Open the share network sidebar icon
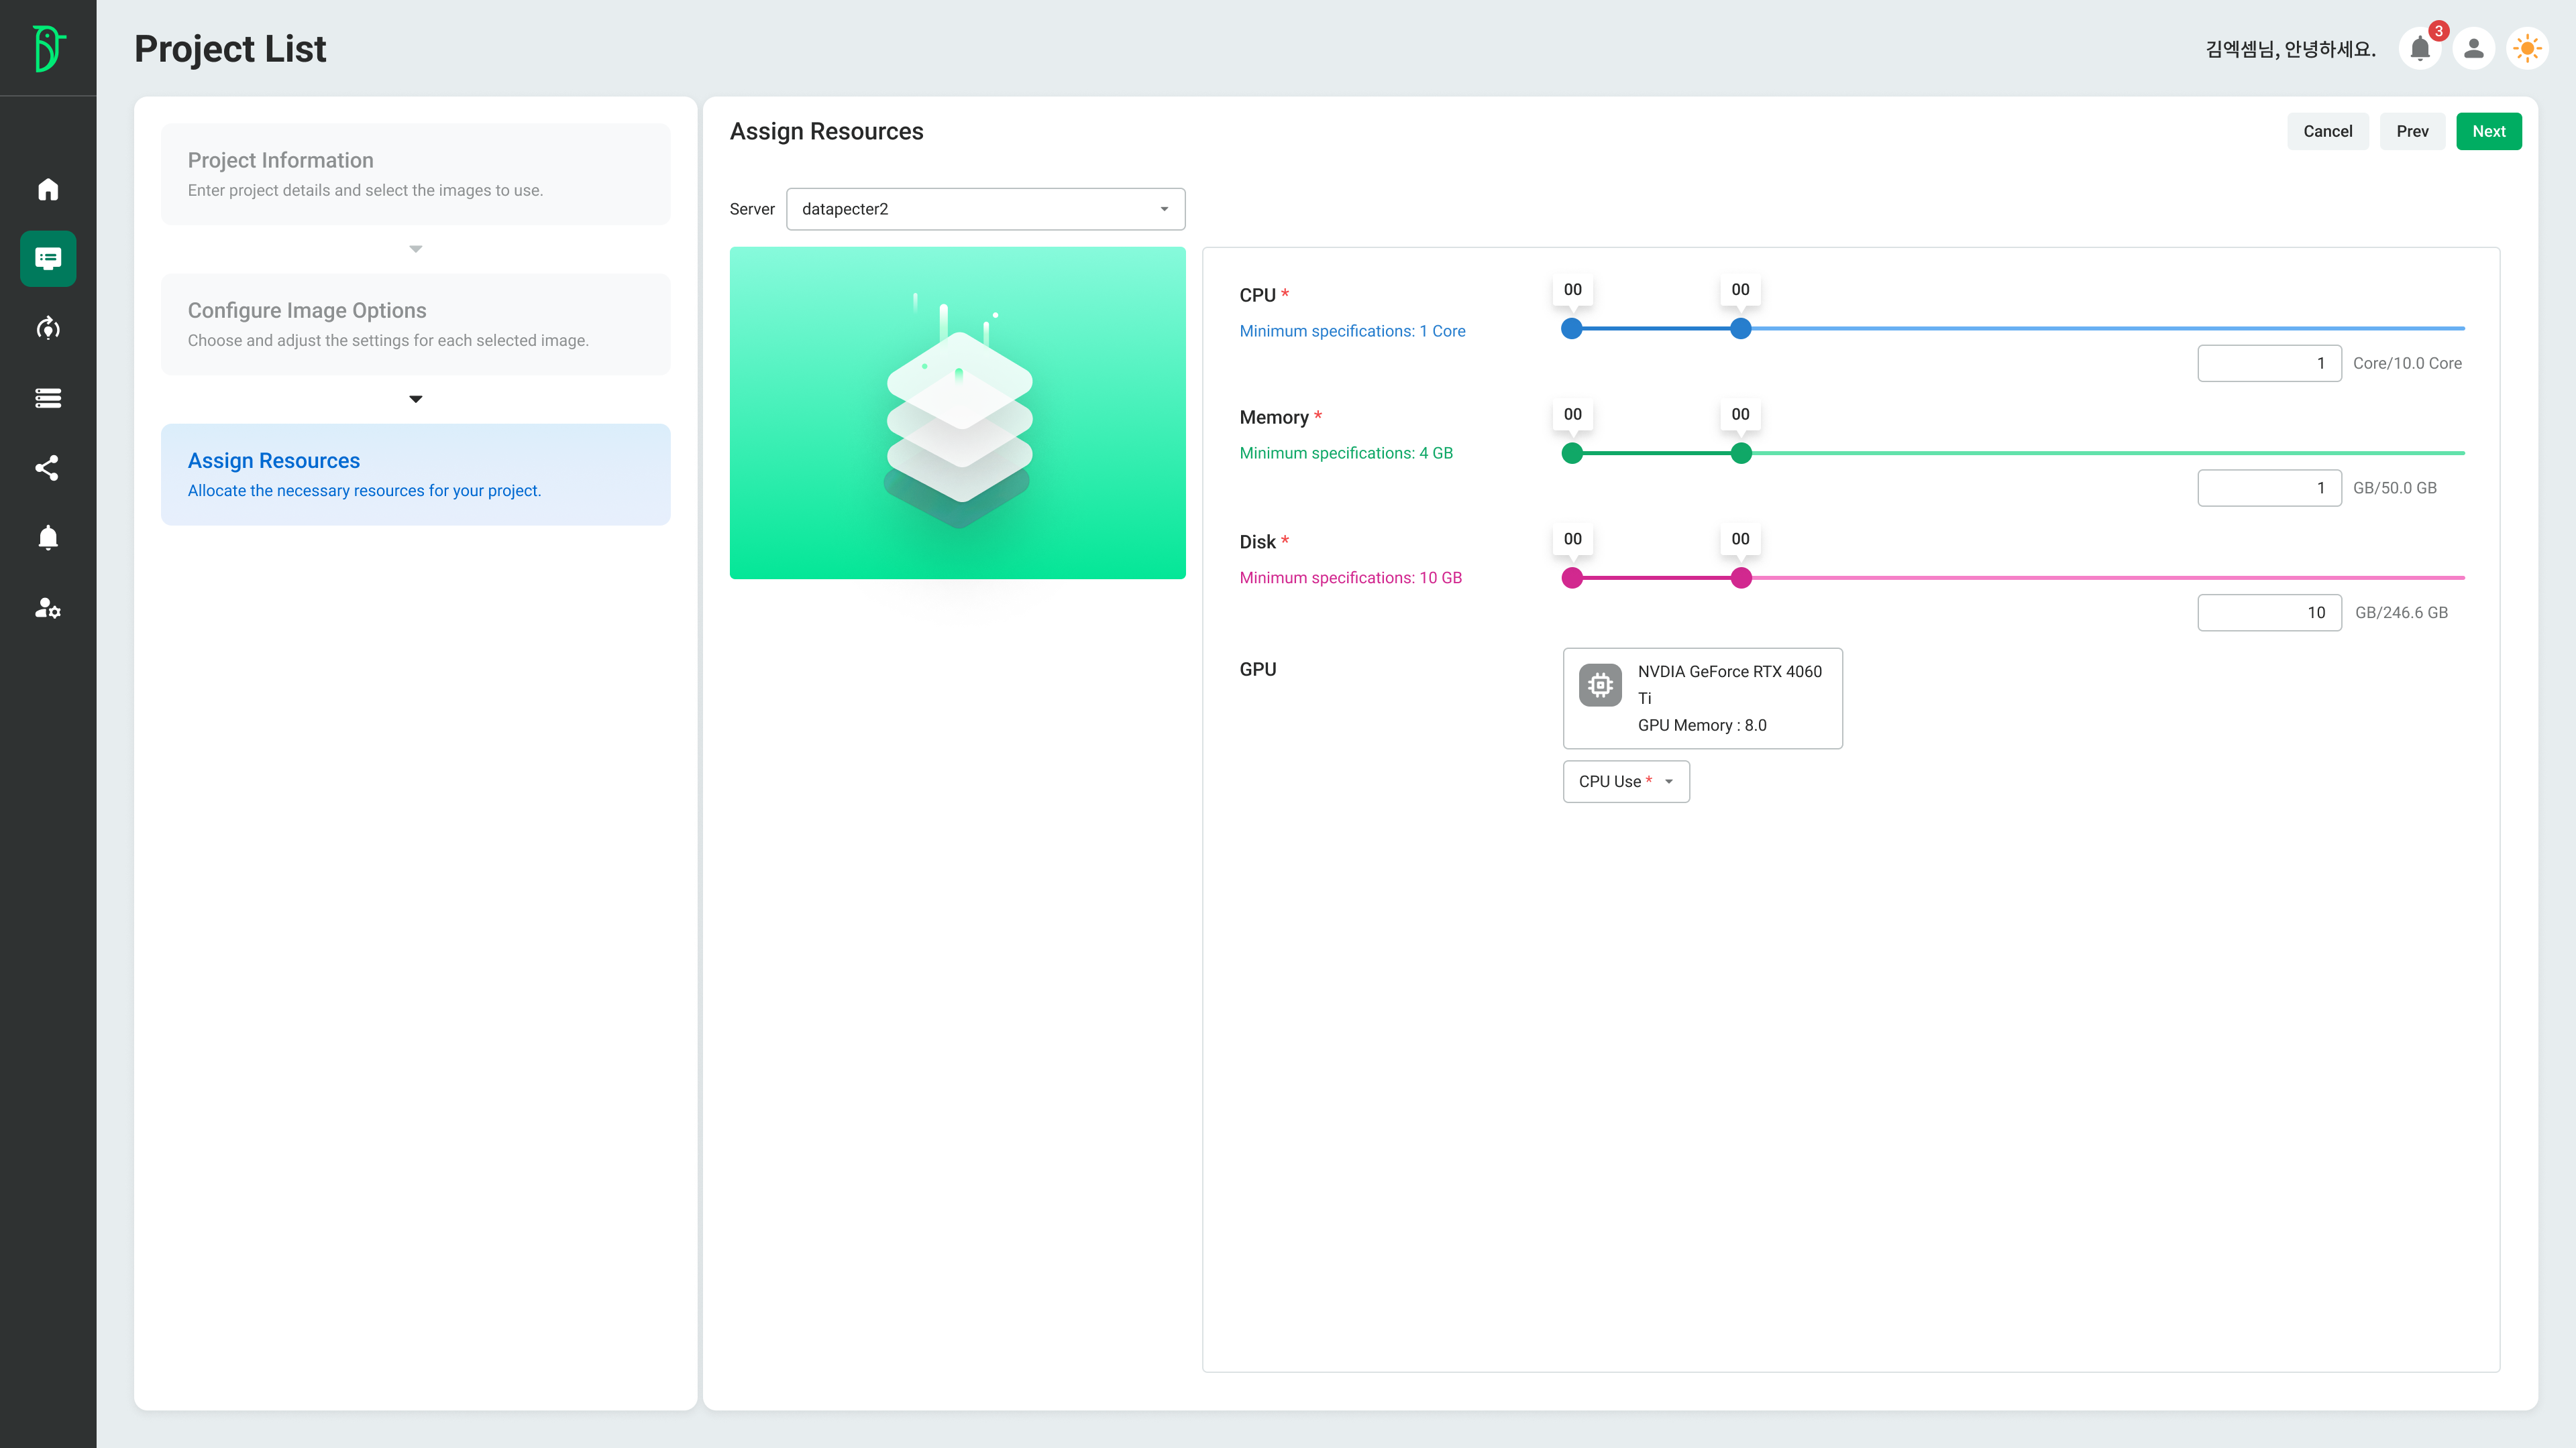The height and width of the screenshot is (1448, 2576). pyautogui.click(x=48, y=468)
